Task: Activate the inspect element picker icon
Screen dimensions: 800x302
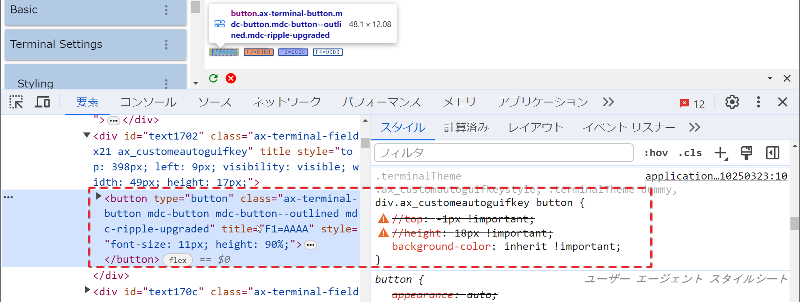Action: point(16,102)
